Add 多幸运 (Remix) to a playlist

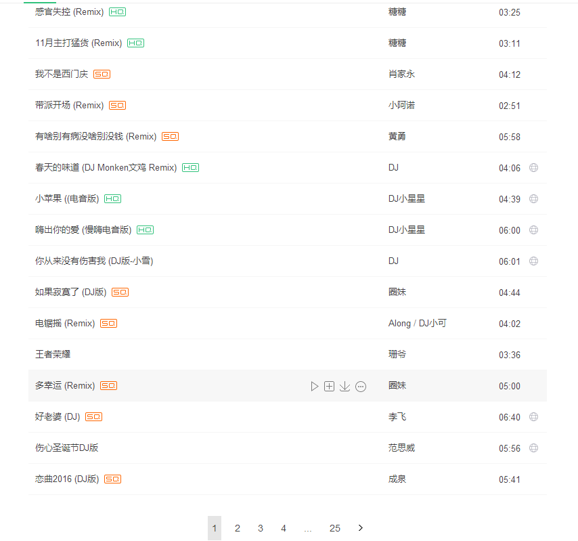[330, 386]
